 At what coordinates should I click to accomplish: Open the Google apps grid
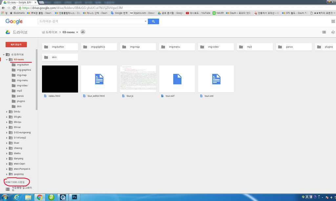333,21
